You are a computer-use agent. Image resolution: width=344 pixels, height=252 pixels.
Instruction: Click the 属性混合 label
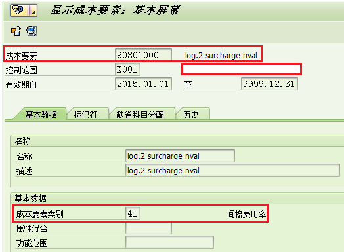(x=32, y=228)
